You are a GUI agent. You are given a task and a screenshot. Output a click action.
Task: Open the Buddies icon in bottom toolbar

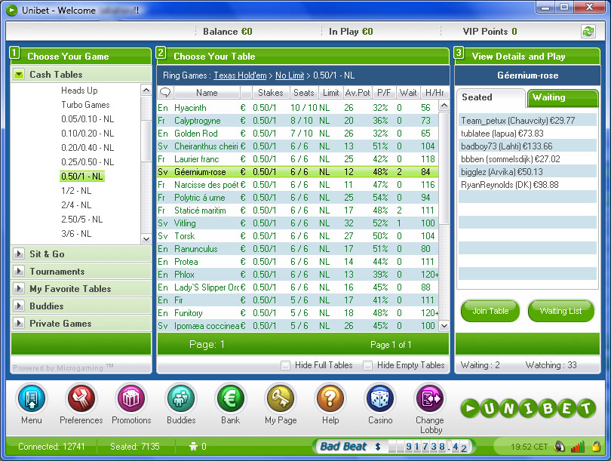[x=181, y=398]
